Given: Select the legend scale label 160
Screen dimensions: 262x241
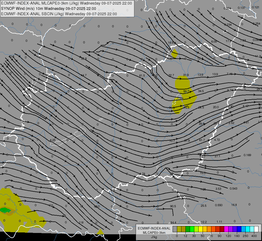Looking at the screenshot, I should (237, 236).
